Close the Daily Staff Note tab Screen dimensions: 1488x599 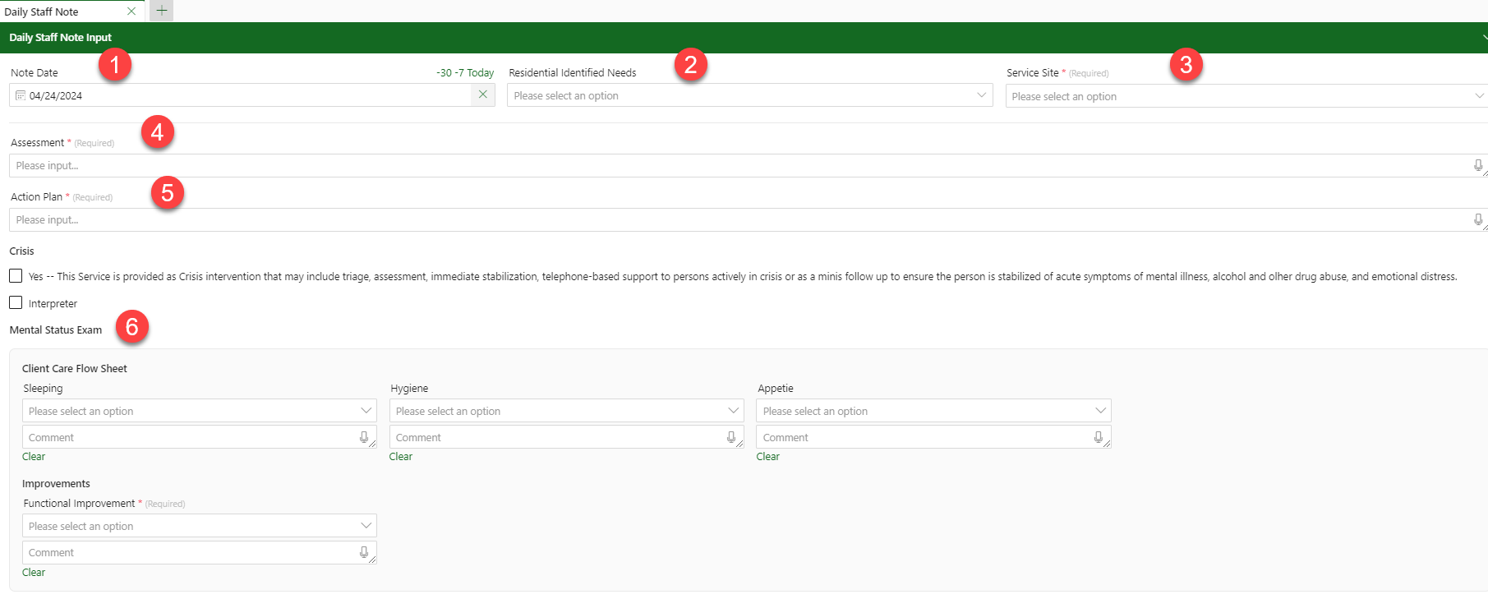tap(131, 12)
